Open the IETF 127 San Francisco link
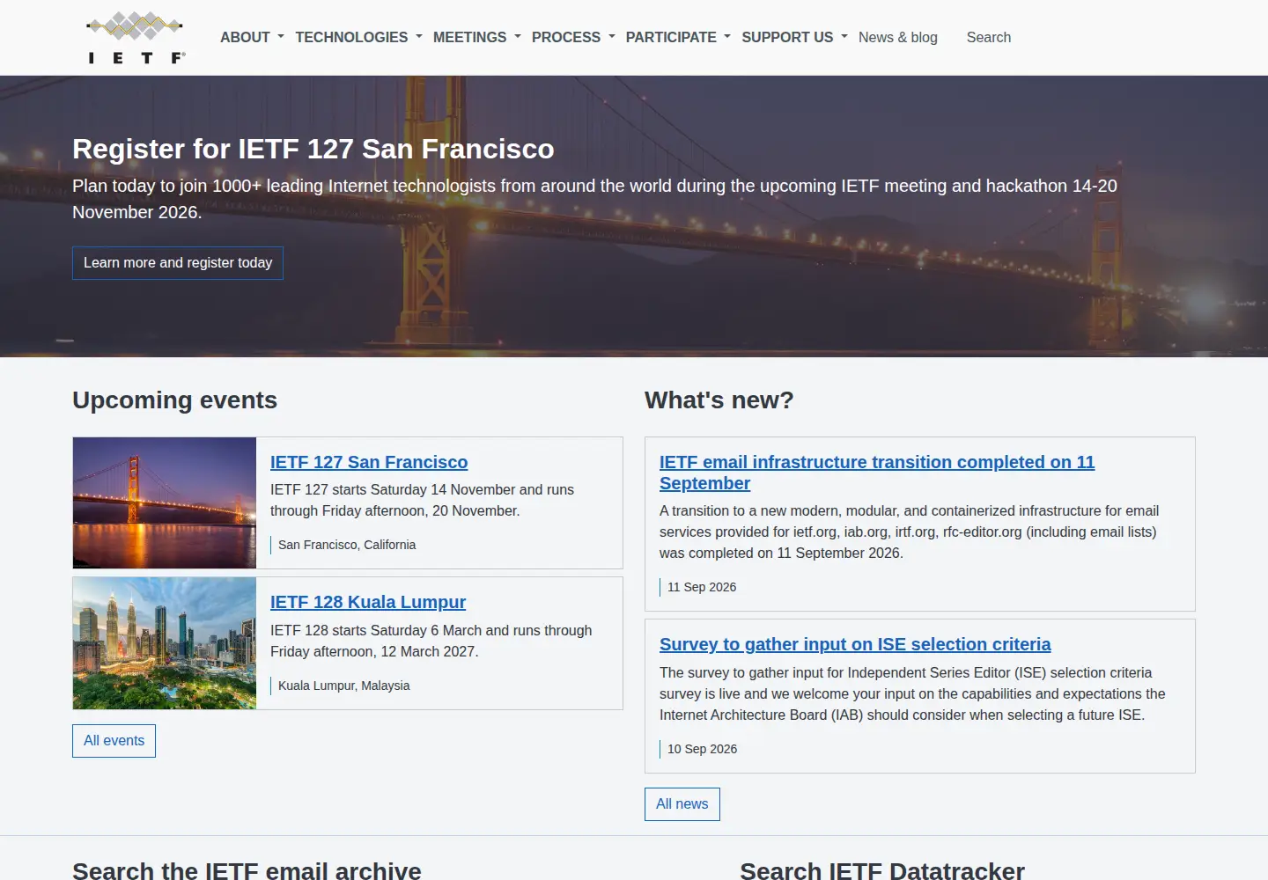The image size is (1268, 880). [x=369, y=462]
